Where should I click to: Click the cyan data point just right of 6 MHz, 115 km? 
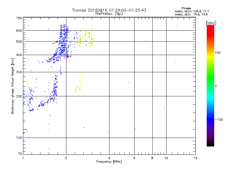click(x=135, y=128)
